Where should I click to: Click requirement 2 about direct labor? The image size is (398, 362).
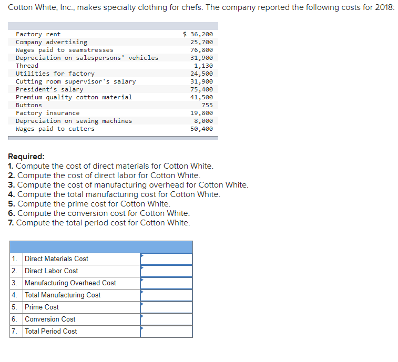104,175
